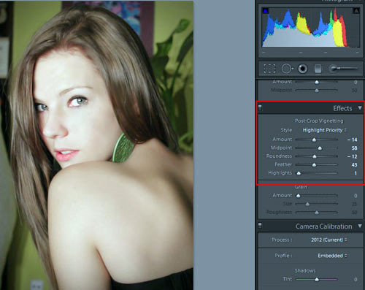
Task: Open the Highlight Priority style dropdown
Action: 324,130
